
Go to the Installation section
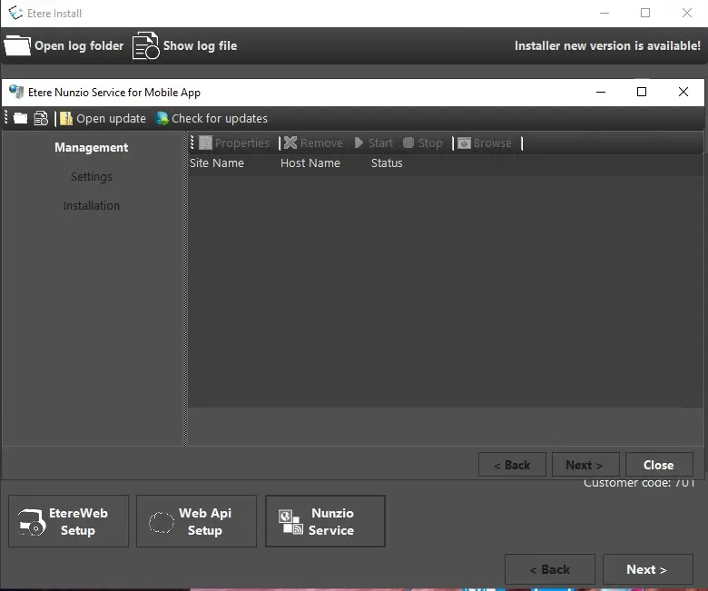click(x=91, y=206)
